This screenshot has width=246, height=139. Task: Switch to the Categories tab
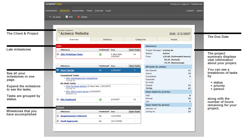141,40
